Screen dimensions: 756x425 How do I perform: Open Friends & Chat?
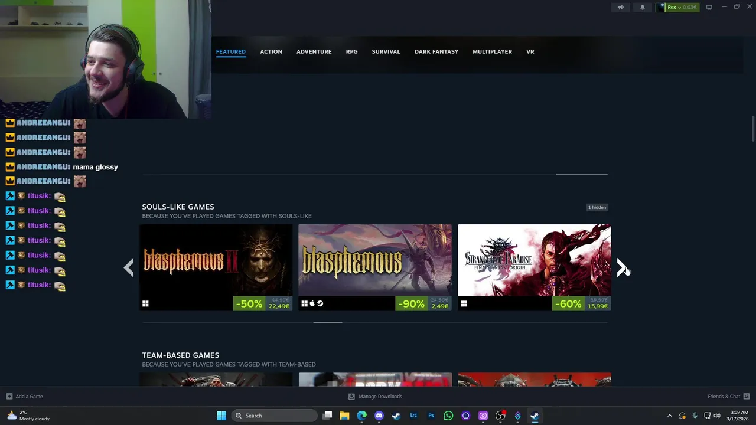pyautogui.click(x=729, y=397)
